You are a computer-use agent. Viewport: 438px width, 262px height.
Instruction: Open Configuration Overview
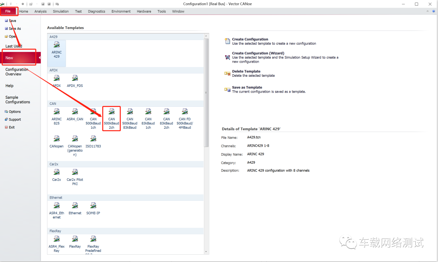pos(17,71)
